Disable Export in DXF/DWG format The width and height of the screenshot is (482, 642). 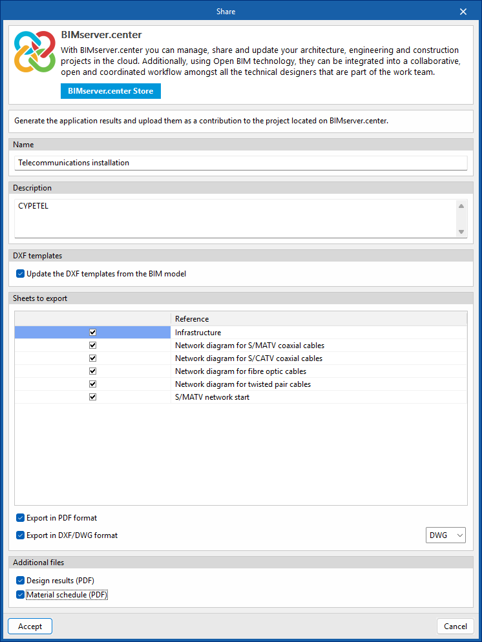(21, 535)
